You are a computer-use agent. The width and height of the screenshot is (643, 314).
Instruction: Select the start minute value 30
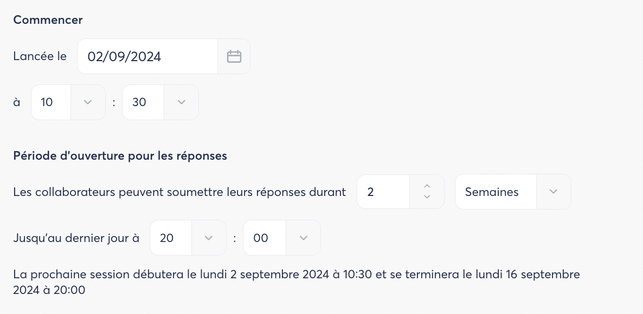click(143, 102)
